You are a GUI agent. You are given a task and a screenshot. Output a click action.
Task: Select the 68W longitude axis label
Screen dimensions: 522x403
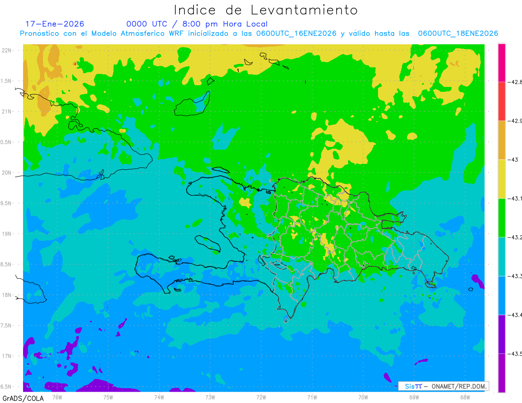click(x=465, y=397)
